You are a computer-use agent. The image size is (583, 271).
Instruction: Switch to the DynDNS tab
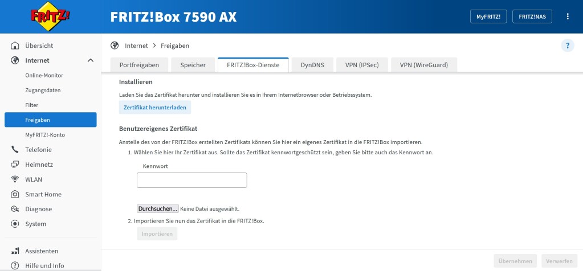pos(312,65)
